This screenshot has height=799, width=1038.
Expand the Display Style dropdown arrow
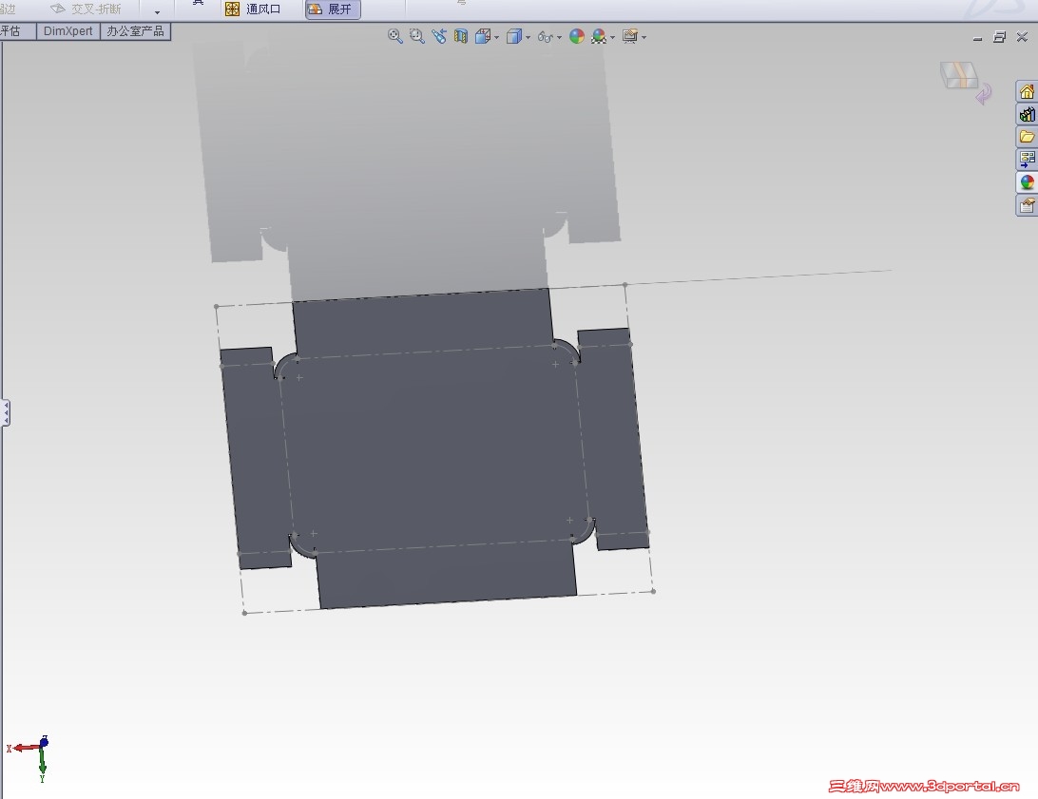(x=528, y=38)
